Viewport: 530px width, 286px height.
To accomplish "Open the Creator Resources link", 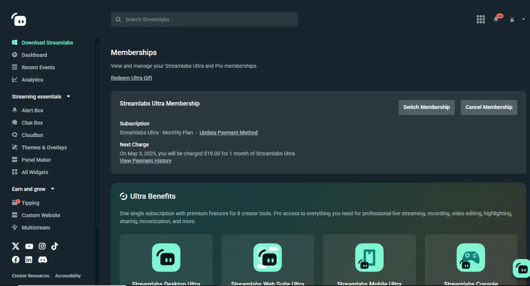I will point(31,276).
